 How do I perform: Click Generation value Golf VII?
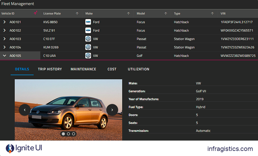pyautogui.click(x=201, y=91)
